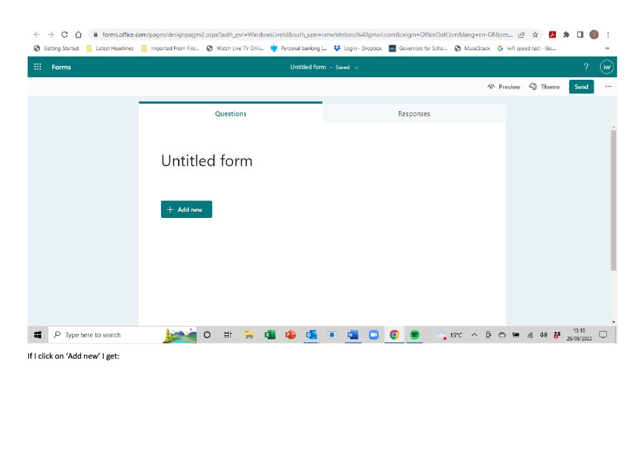Expand the Untitled form saved dropdown
This screenshot has width=644, height=456.
click(357, 67)
